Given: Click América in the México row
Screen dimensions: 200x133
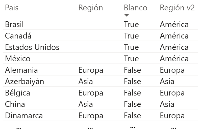Looking at the screenshot, I should 174,59.
